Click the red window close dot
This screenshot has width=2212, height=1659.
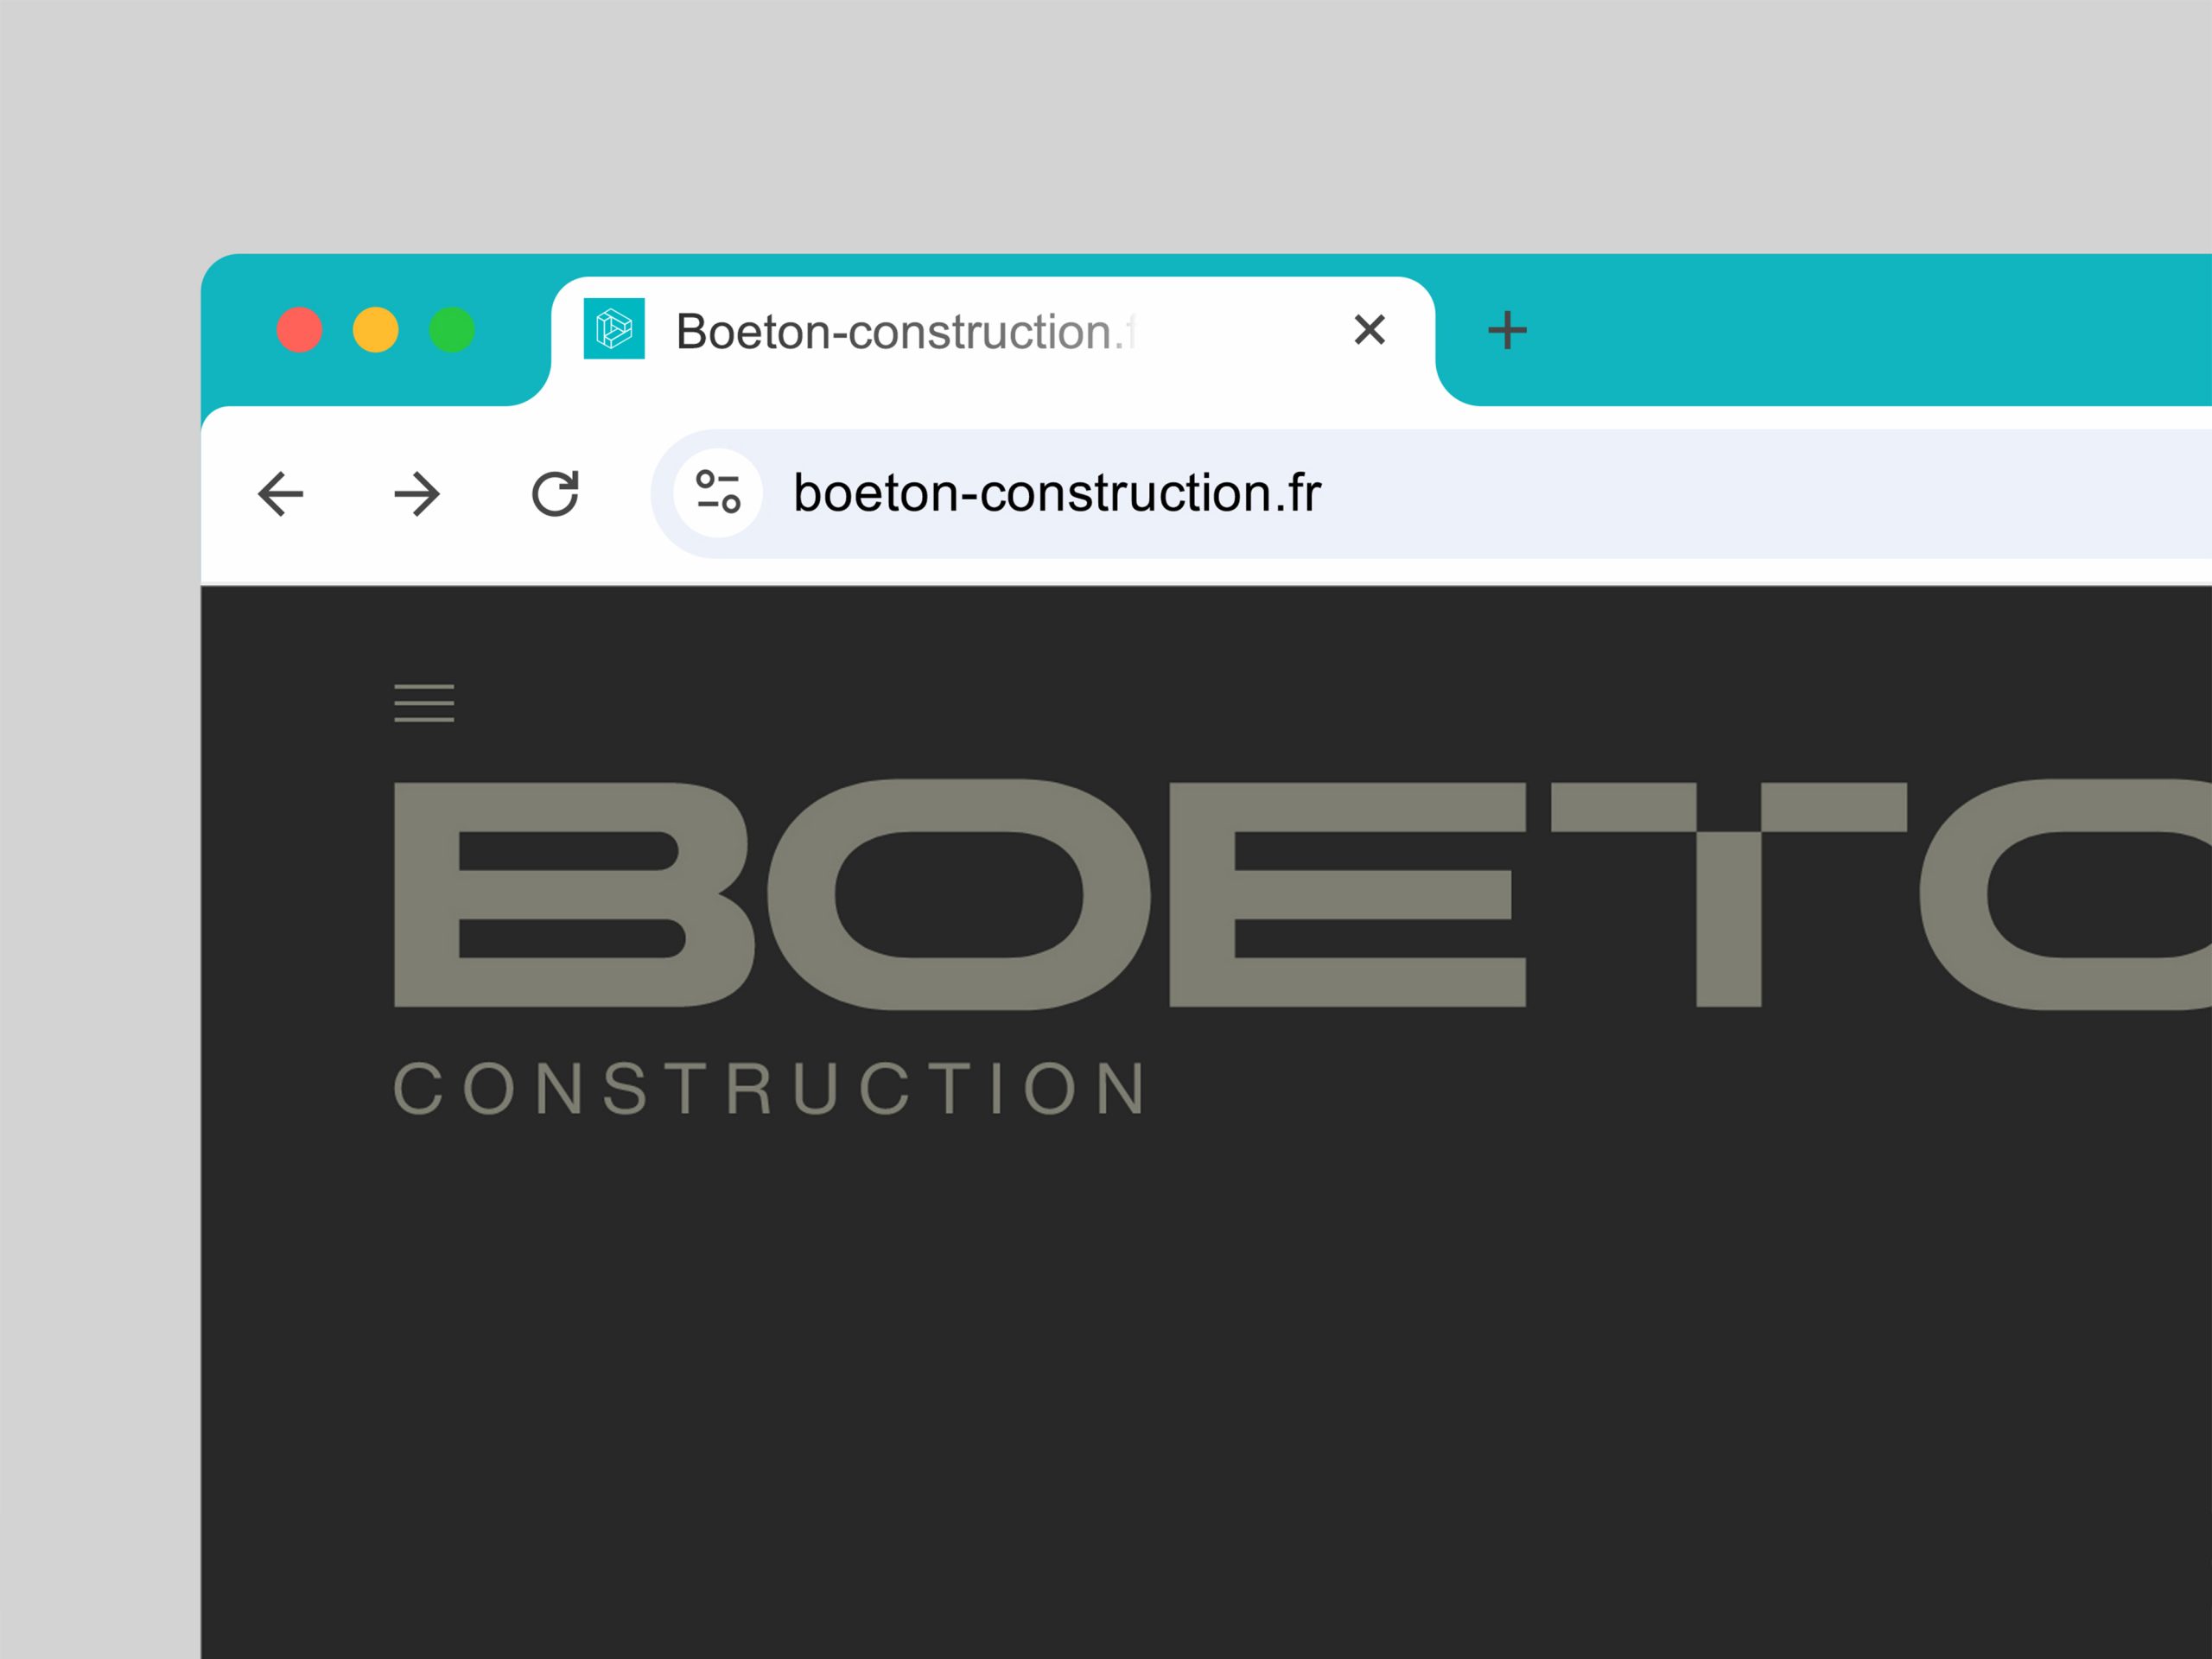pyautogui.click(x=300, y=330)
